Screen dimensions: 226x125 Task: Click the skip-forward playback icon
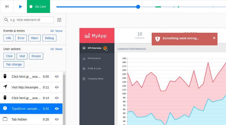point(7,6)
